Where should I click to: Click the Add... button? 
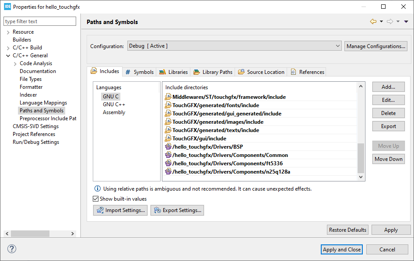coord(388,87)
